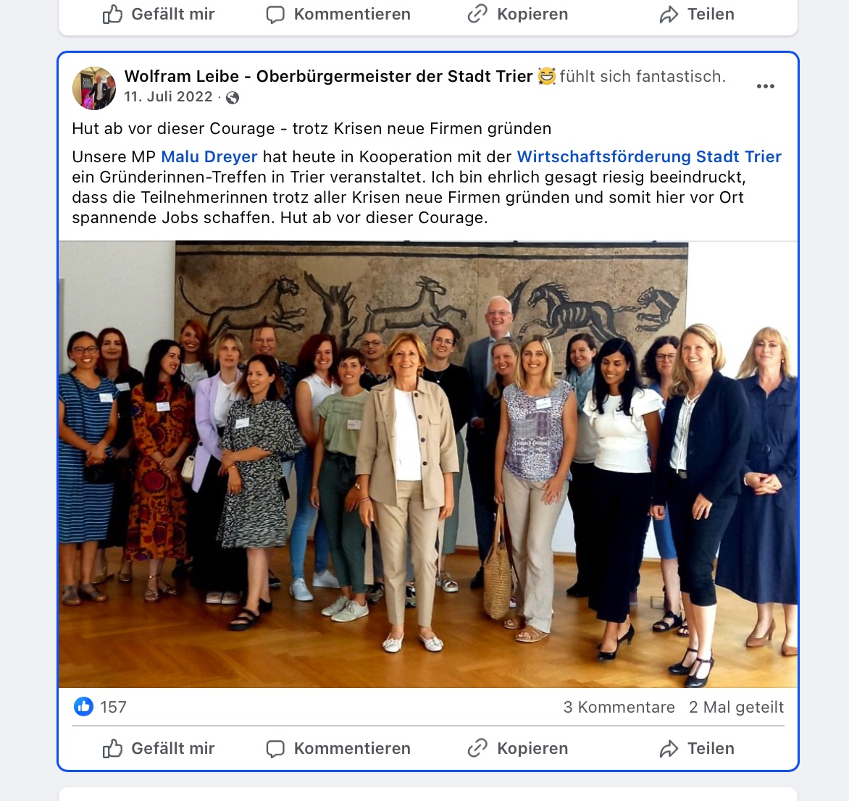Screen dimensions: 849x801
Task: Click the top Teilen share arrow
Action: tap(669, 14)
